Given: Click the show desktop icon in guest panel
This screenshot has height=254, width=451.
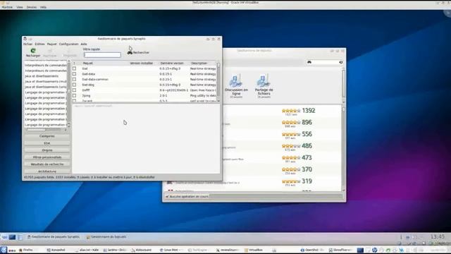Looking at the screenshot, I should [12, 237].
